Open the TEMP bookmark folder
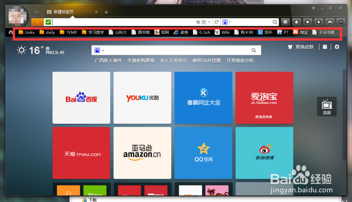 click(x=69, y=32)
